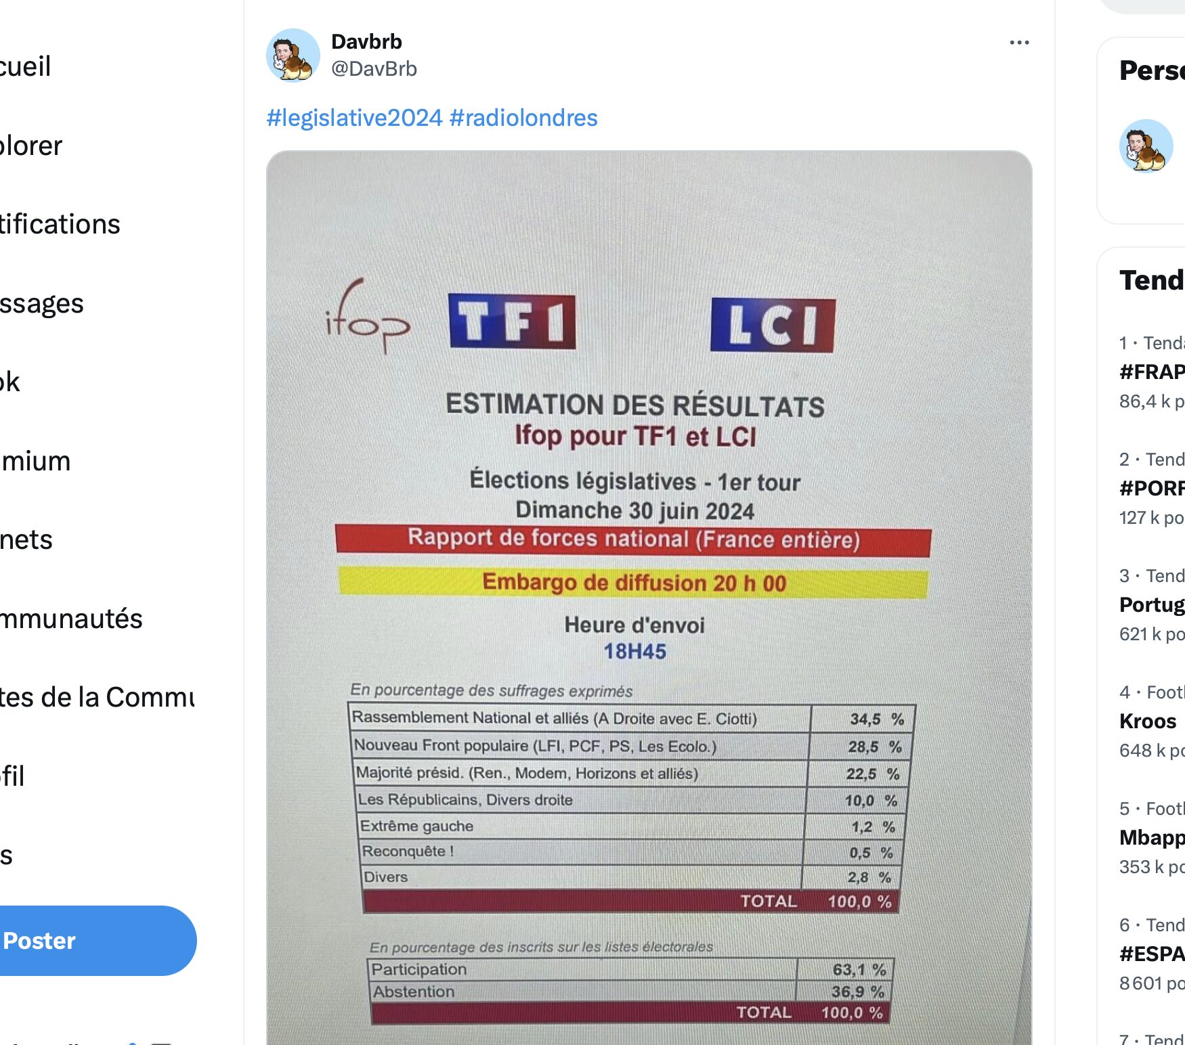Open the Messages menu item
The height and width of the screenshot is (1045, 1185).
pyautogui.click(x=42, y=303)
